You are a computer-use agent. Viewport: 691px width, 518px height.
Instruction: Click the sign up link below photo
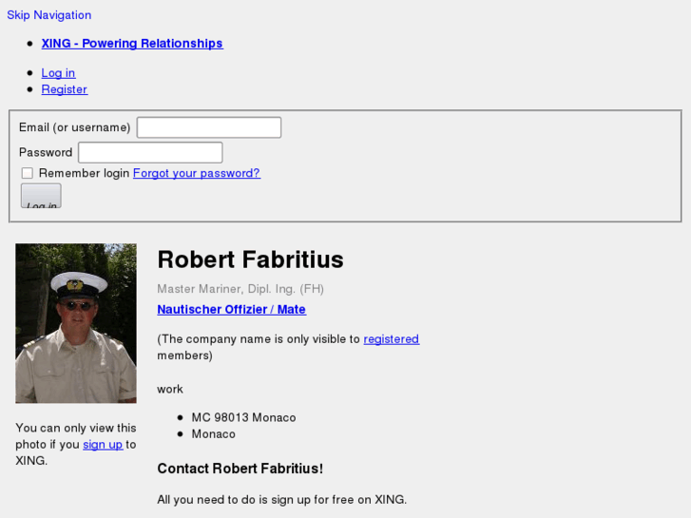coord(103,445)
